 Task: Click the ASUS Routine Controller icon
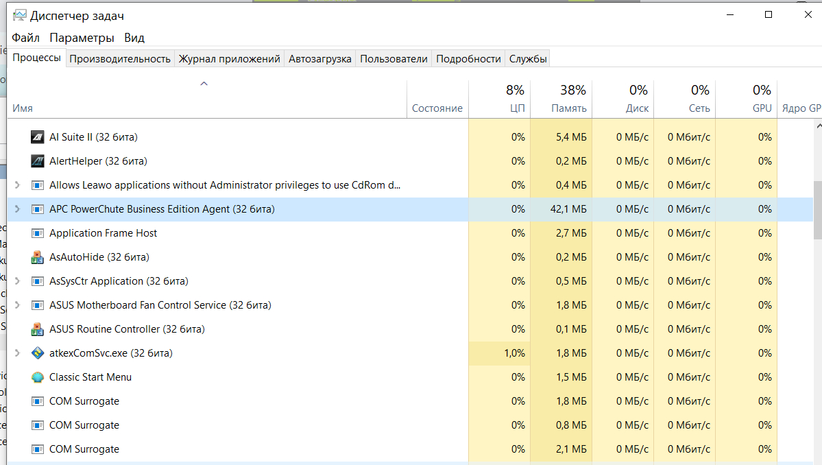[38, 329]
